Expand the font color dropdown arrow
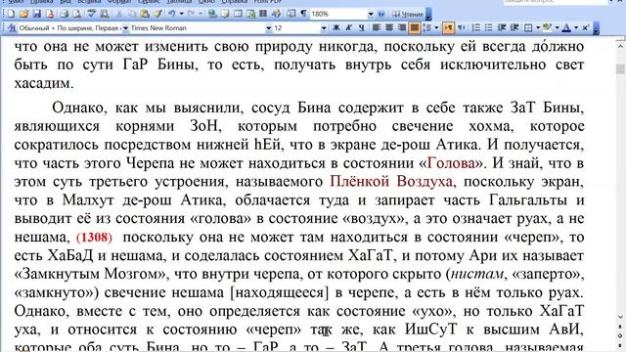This screenshot has width=626, height=352. [x=576, y=27]
